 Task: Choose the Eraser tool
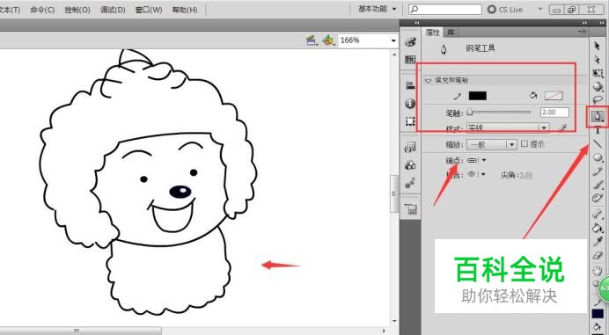click(x=598, y=255)
